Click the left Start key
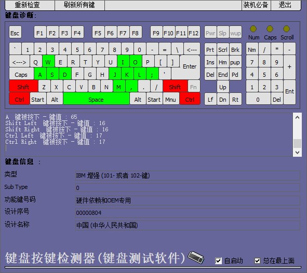The width and height of the screenshot is (307, 273). pos(38,99)
